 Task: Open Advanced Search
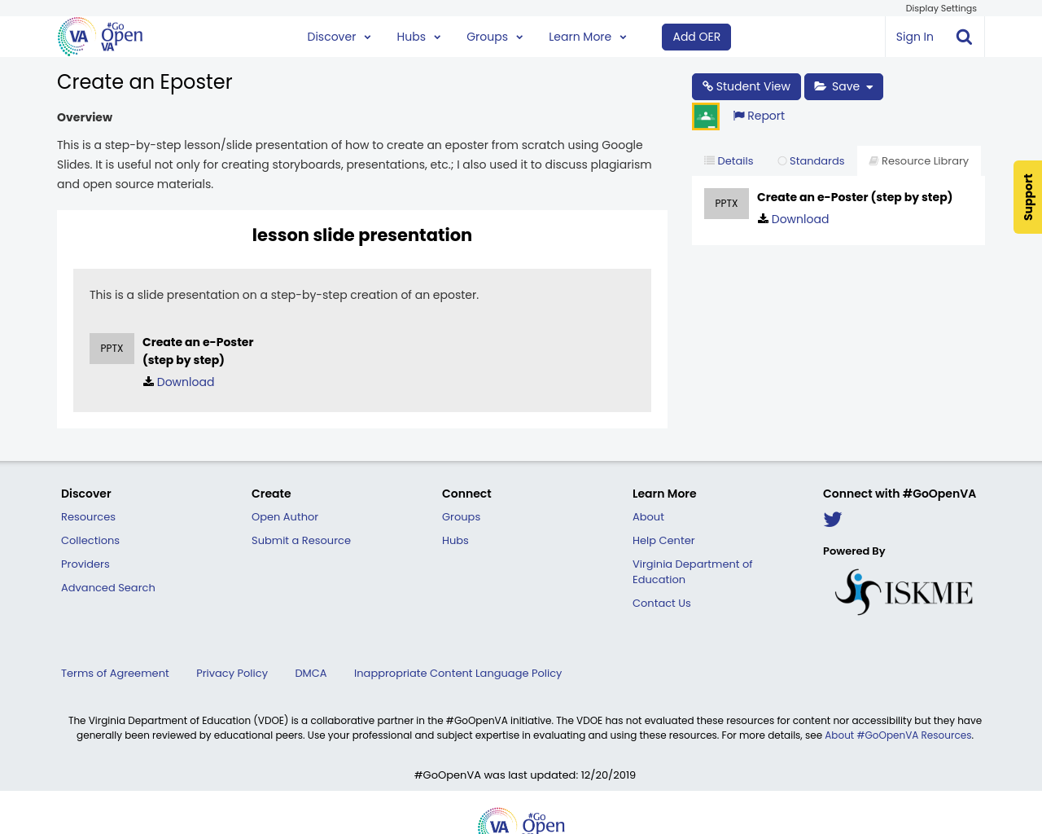[108, 588]
